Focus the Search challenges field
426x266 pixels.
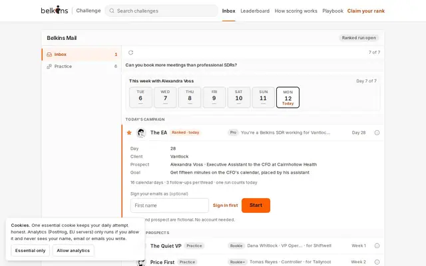161,11
